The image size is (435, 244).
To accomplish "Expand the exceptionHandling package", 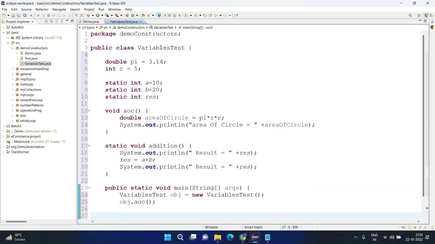I will [13, 69].
